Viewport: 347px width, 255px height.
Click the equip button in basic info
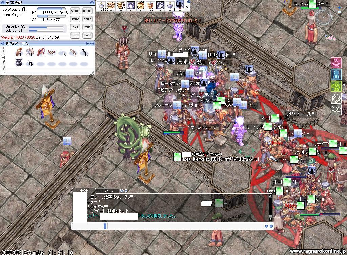tap(87, 19)
